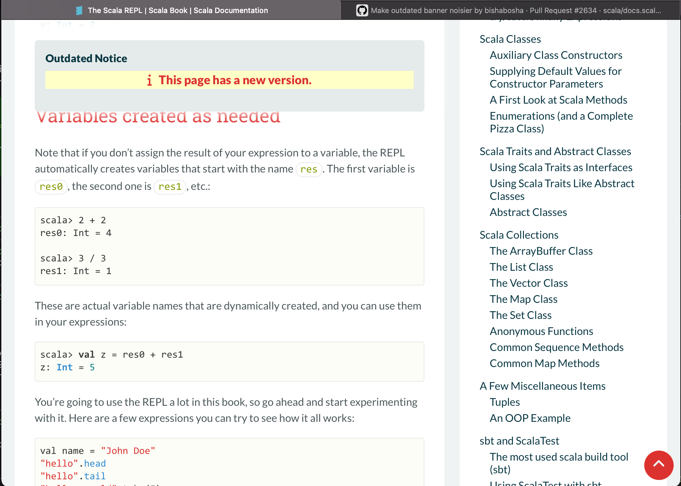Open The Set Class link
This screenshot has height=486, width=681.
point(520,315)
